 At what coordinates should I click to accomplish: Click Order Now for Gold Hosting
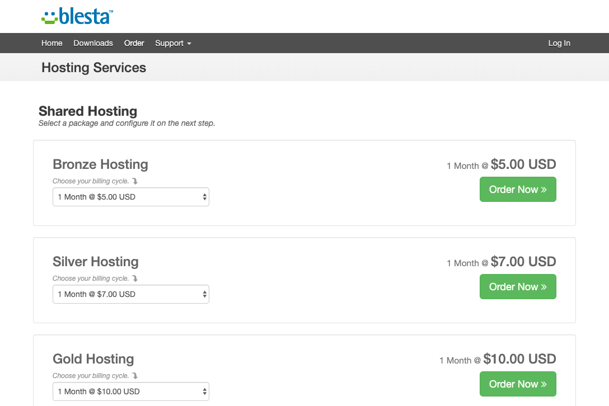click(x=518, y=384)
